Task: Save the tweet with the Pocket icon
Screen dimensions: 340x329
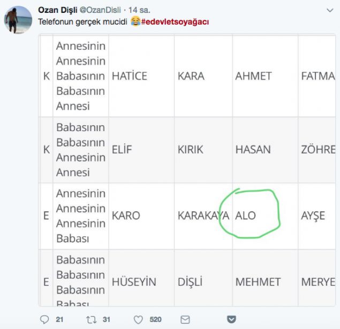Action: pyautogui.click(x=231, y=319)
